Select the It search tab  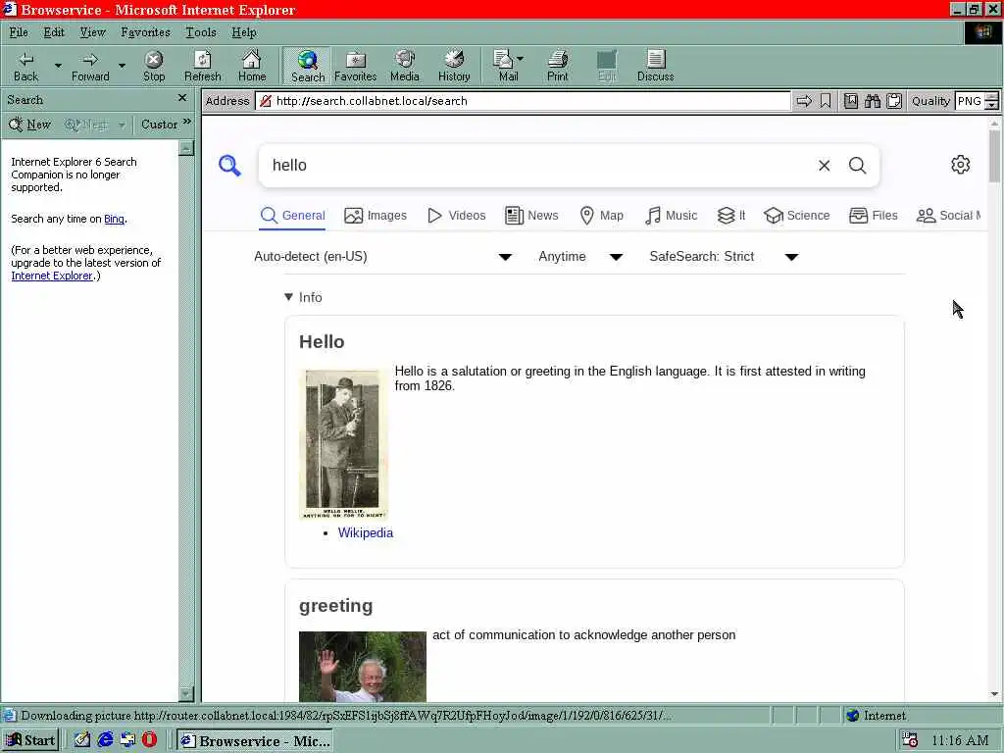point(731,216)
